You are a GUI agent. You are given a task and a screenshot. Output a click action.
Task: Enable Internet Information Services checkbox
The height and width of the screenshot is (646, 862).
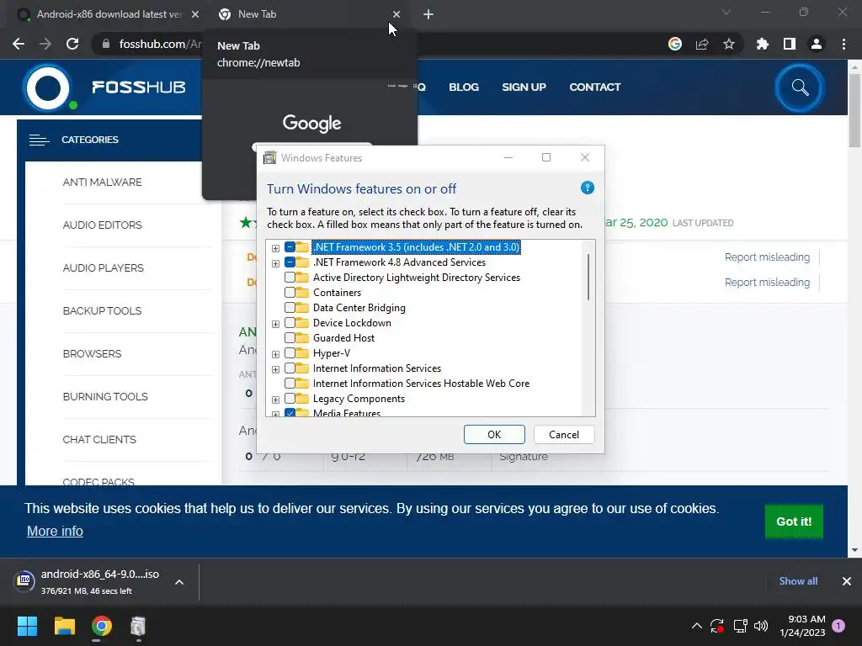290,368
